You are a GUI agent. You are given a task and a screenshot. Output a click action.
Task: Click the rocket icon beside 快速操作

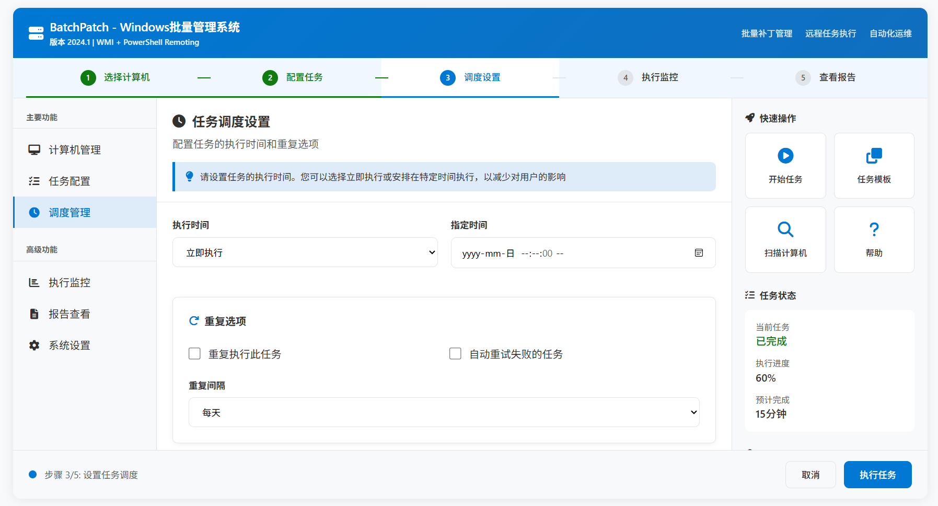click(750, 118)
